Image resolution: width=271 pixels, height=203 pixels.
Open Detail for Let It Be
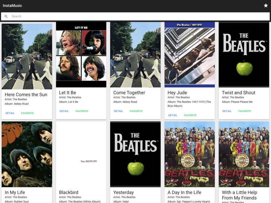click(64, 111)
